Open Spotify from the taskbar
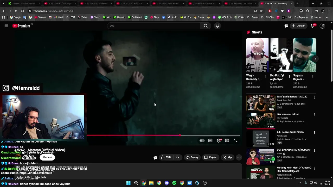333x187 pixels. (174, 183)
